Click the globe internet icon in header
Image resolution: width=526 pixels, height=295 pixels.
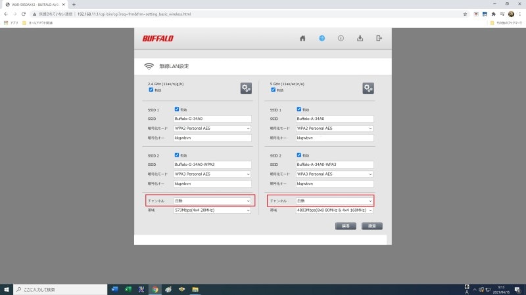[322, 38]
